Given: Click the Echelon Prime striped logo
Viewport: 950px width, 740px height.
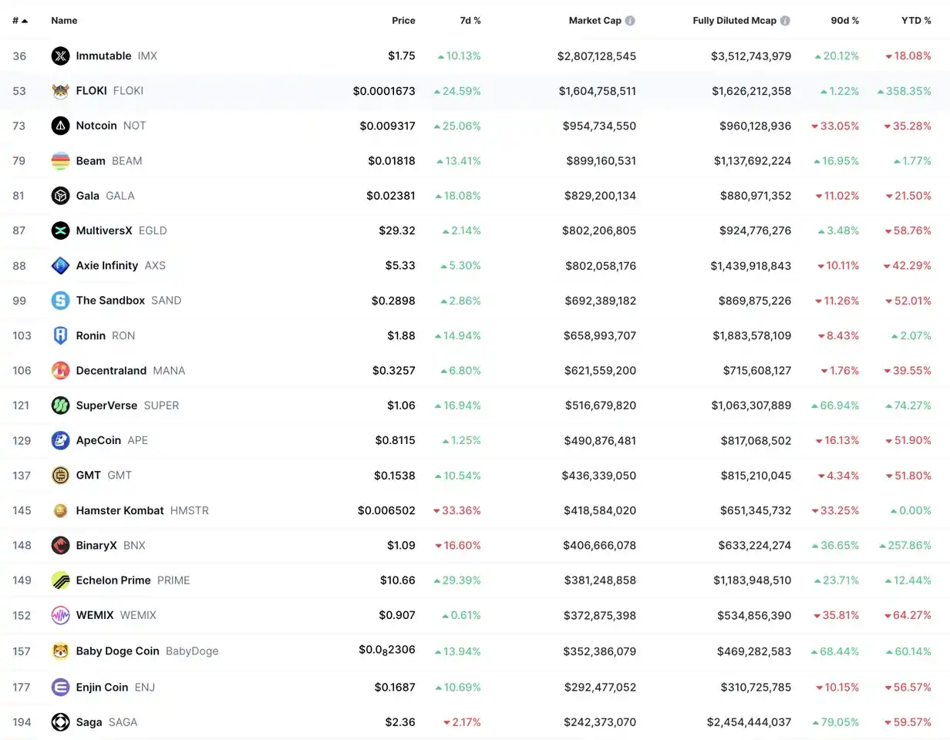Looking at the screenshot, I should click(60, 580).
